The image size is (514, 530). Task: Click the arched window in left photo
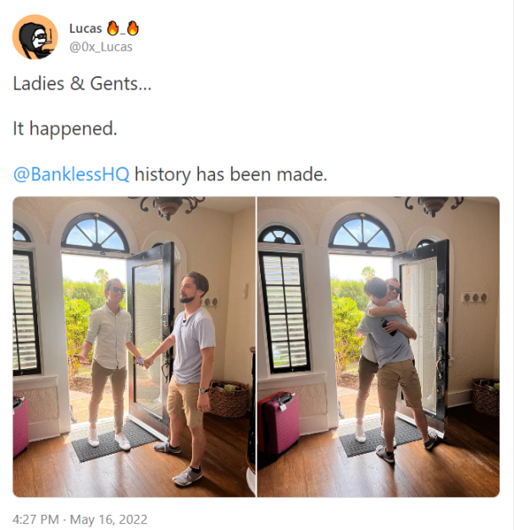click(96, 233)
